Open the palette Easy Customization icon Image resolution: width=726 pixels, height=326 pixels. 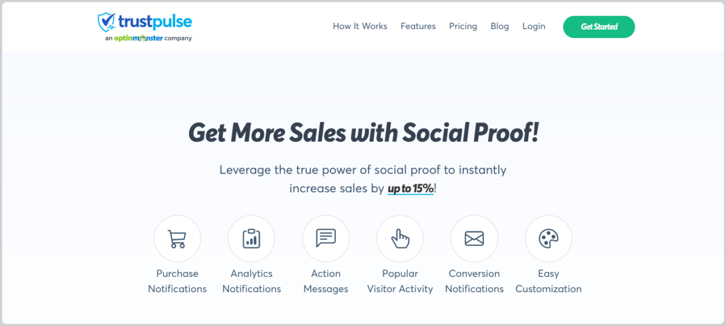(548, 238)
